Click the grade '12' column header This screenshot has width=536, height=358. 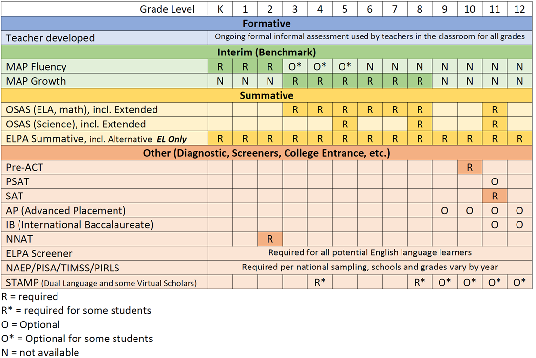[519, 9]
